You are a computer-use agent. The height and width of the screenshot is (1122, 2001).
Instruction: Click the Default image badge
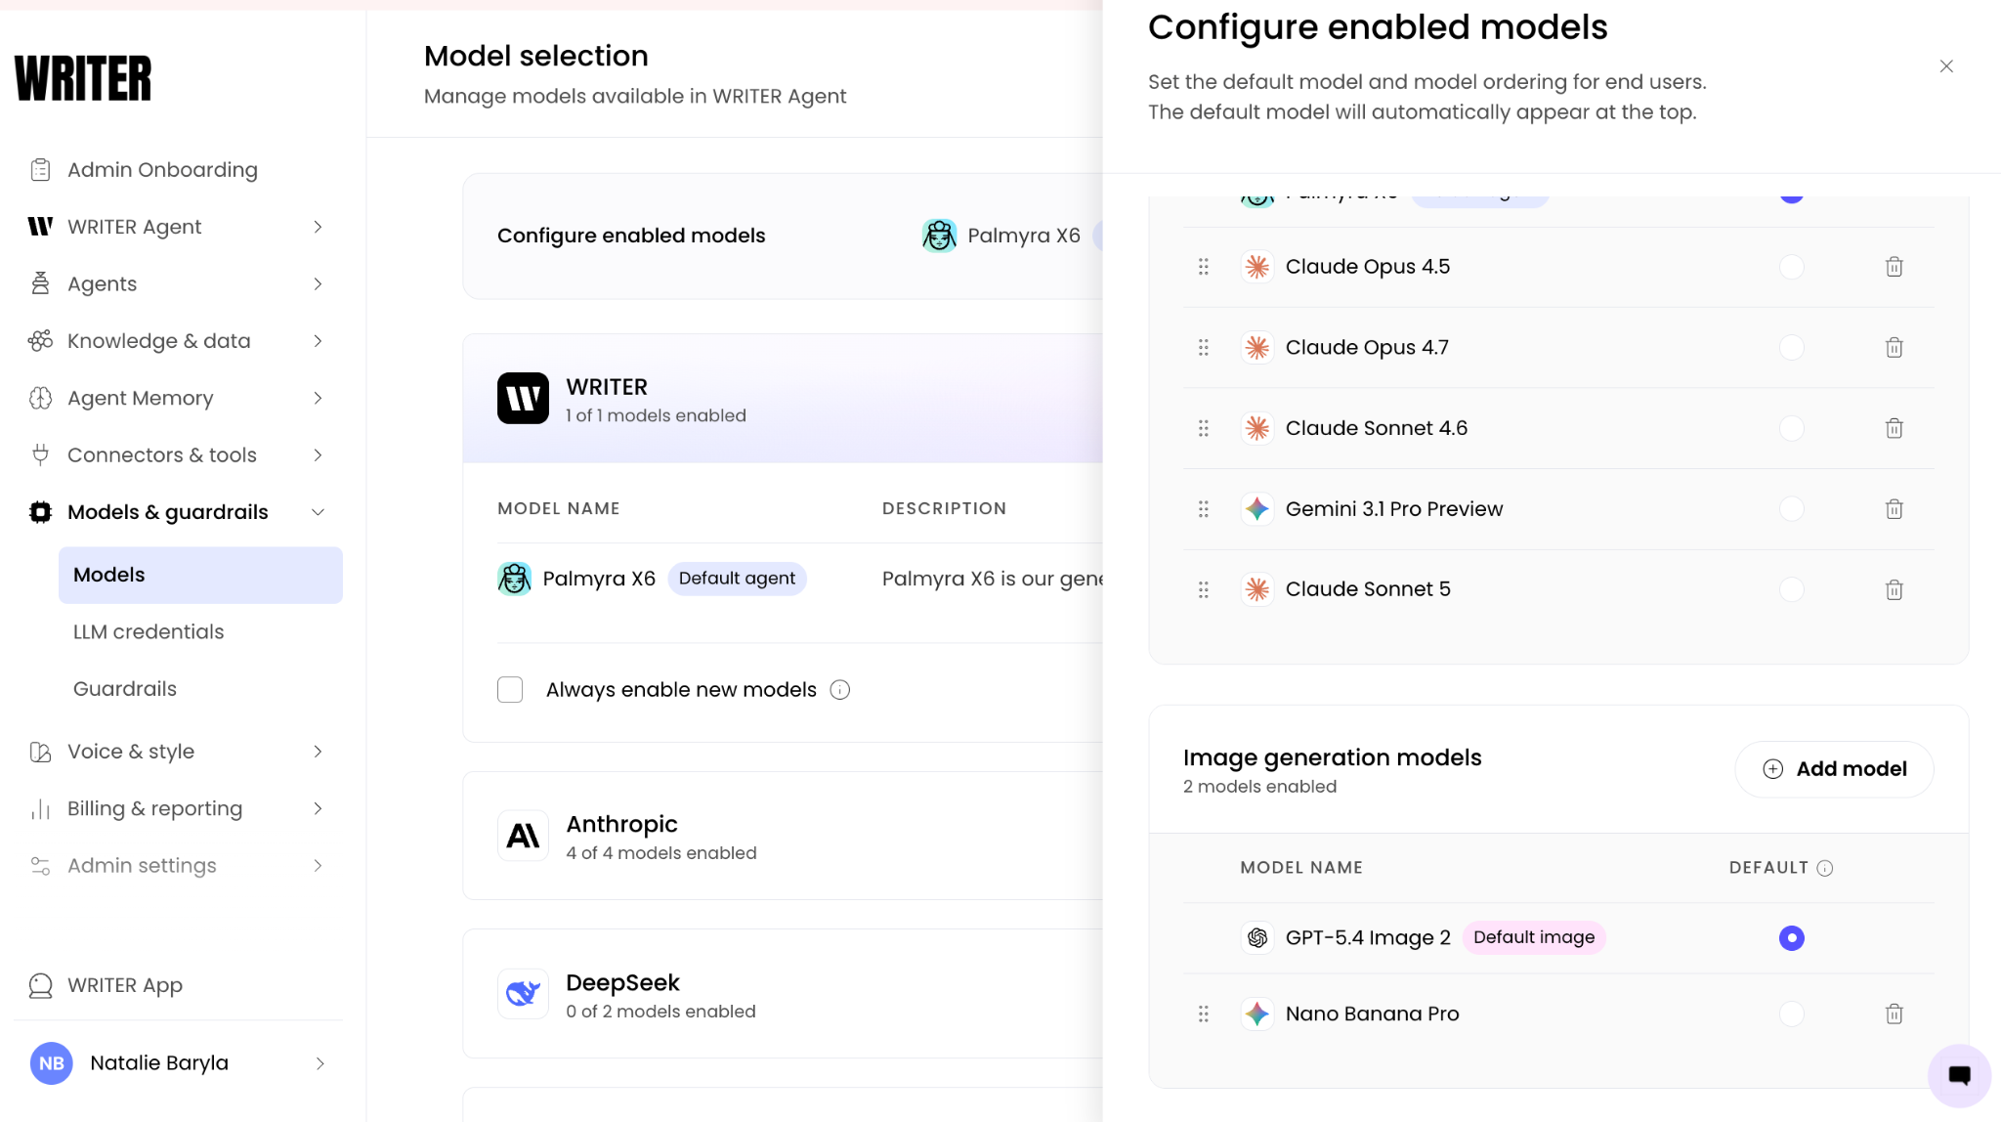click(x=1534, y=938)
